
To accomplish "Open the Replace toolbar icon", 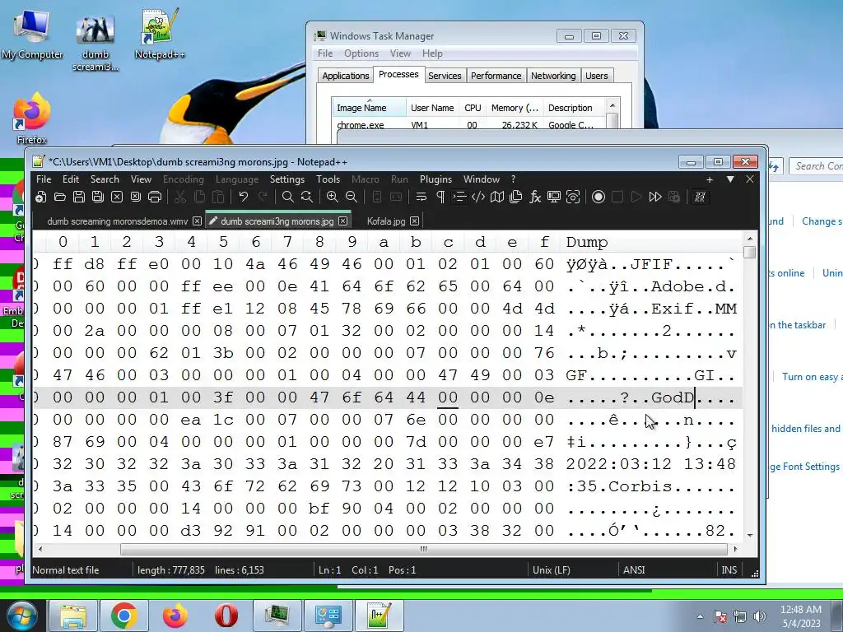I will tap(307, 197).
